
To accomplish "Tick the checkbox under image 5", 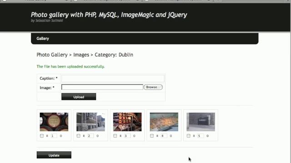I will coord(189,136).
